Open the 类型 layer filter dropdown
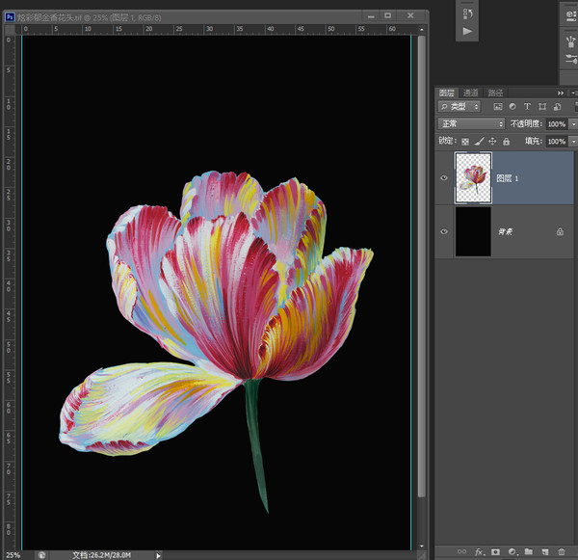578x560 pixels. (460, 107)
